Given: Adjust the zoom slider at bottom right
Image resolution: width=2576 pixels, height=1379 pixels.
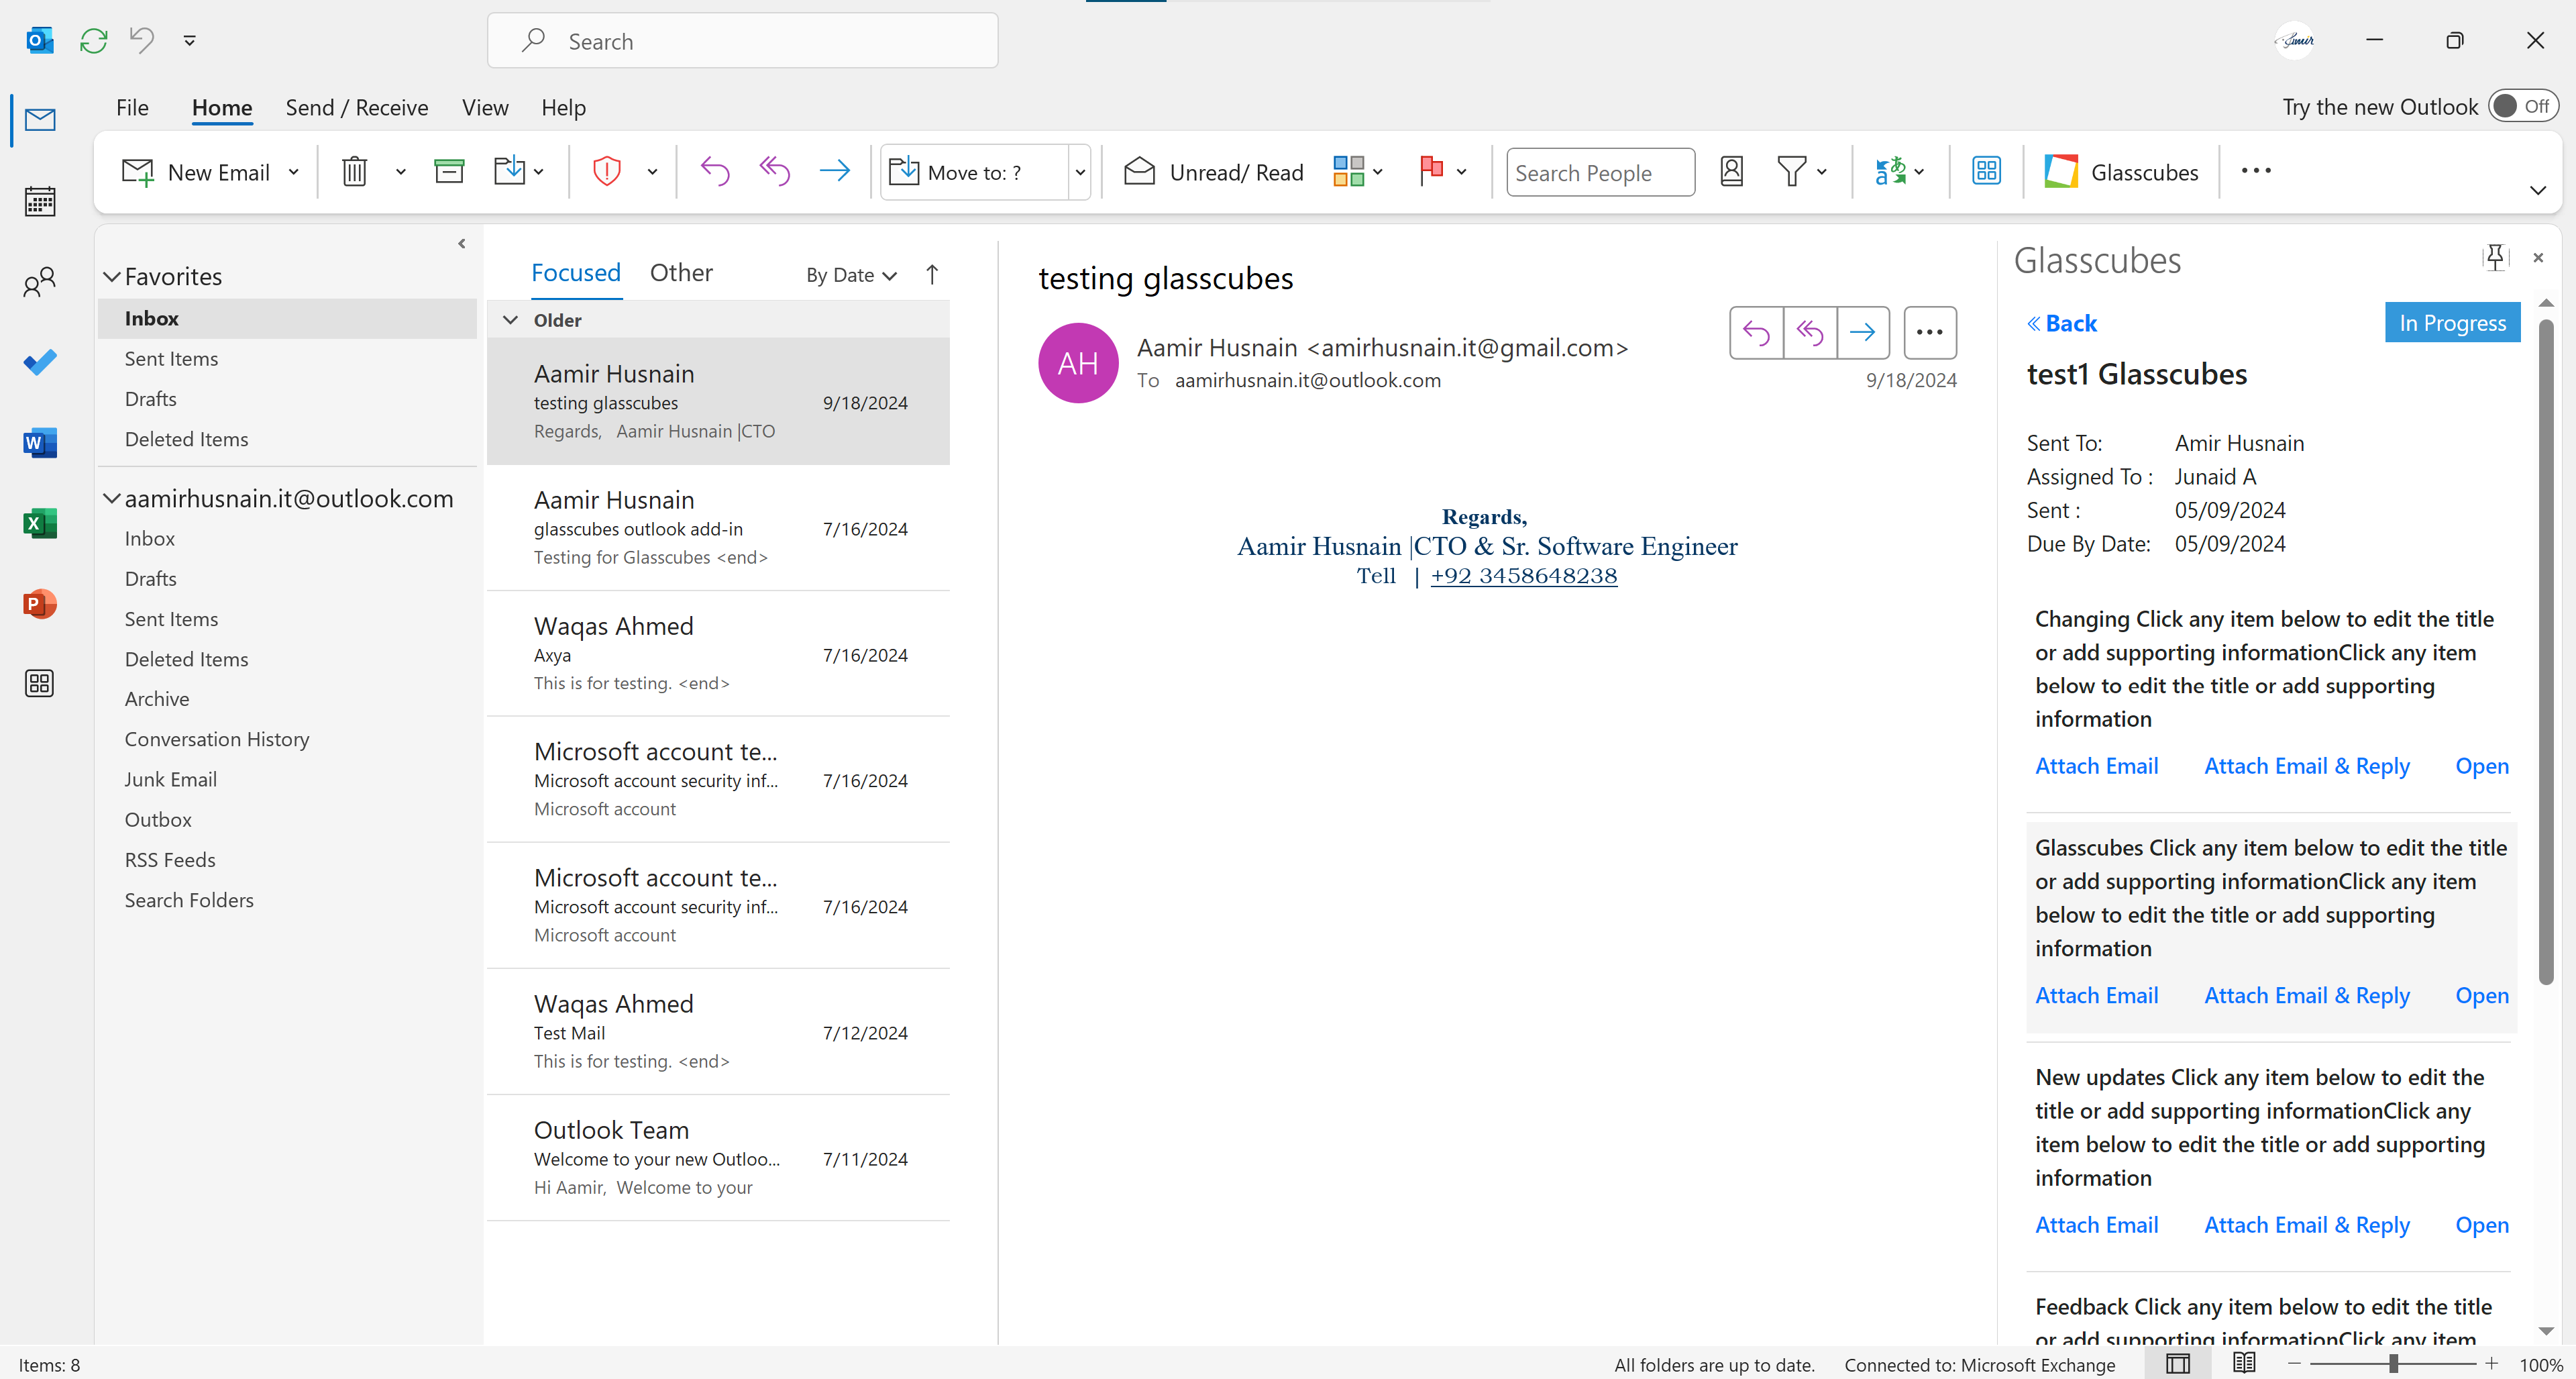Looking at the screenshot, I should pos(2393,1364).
